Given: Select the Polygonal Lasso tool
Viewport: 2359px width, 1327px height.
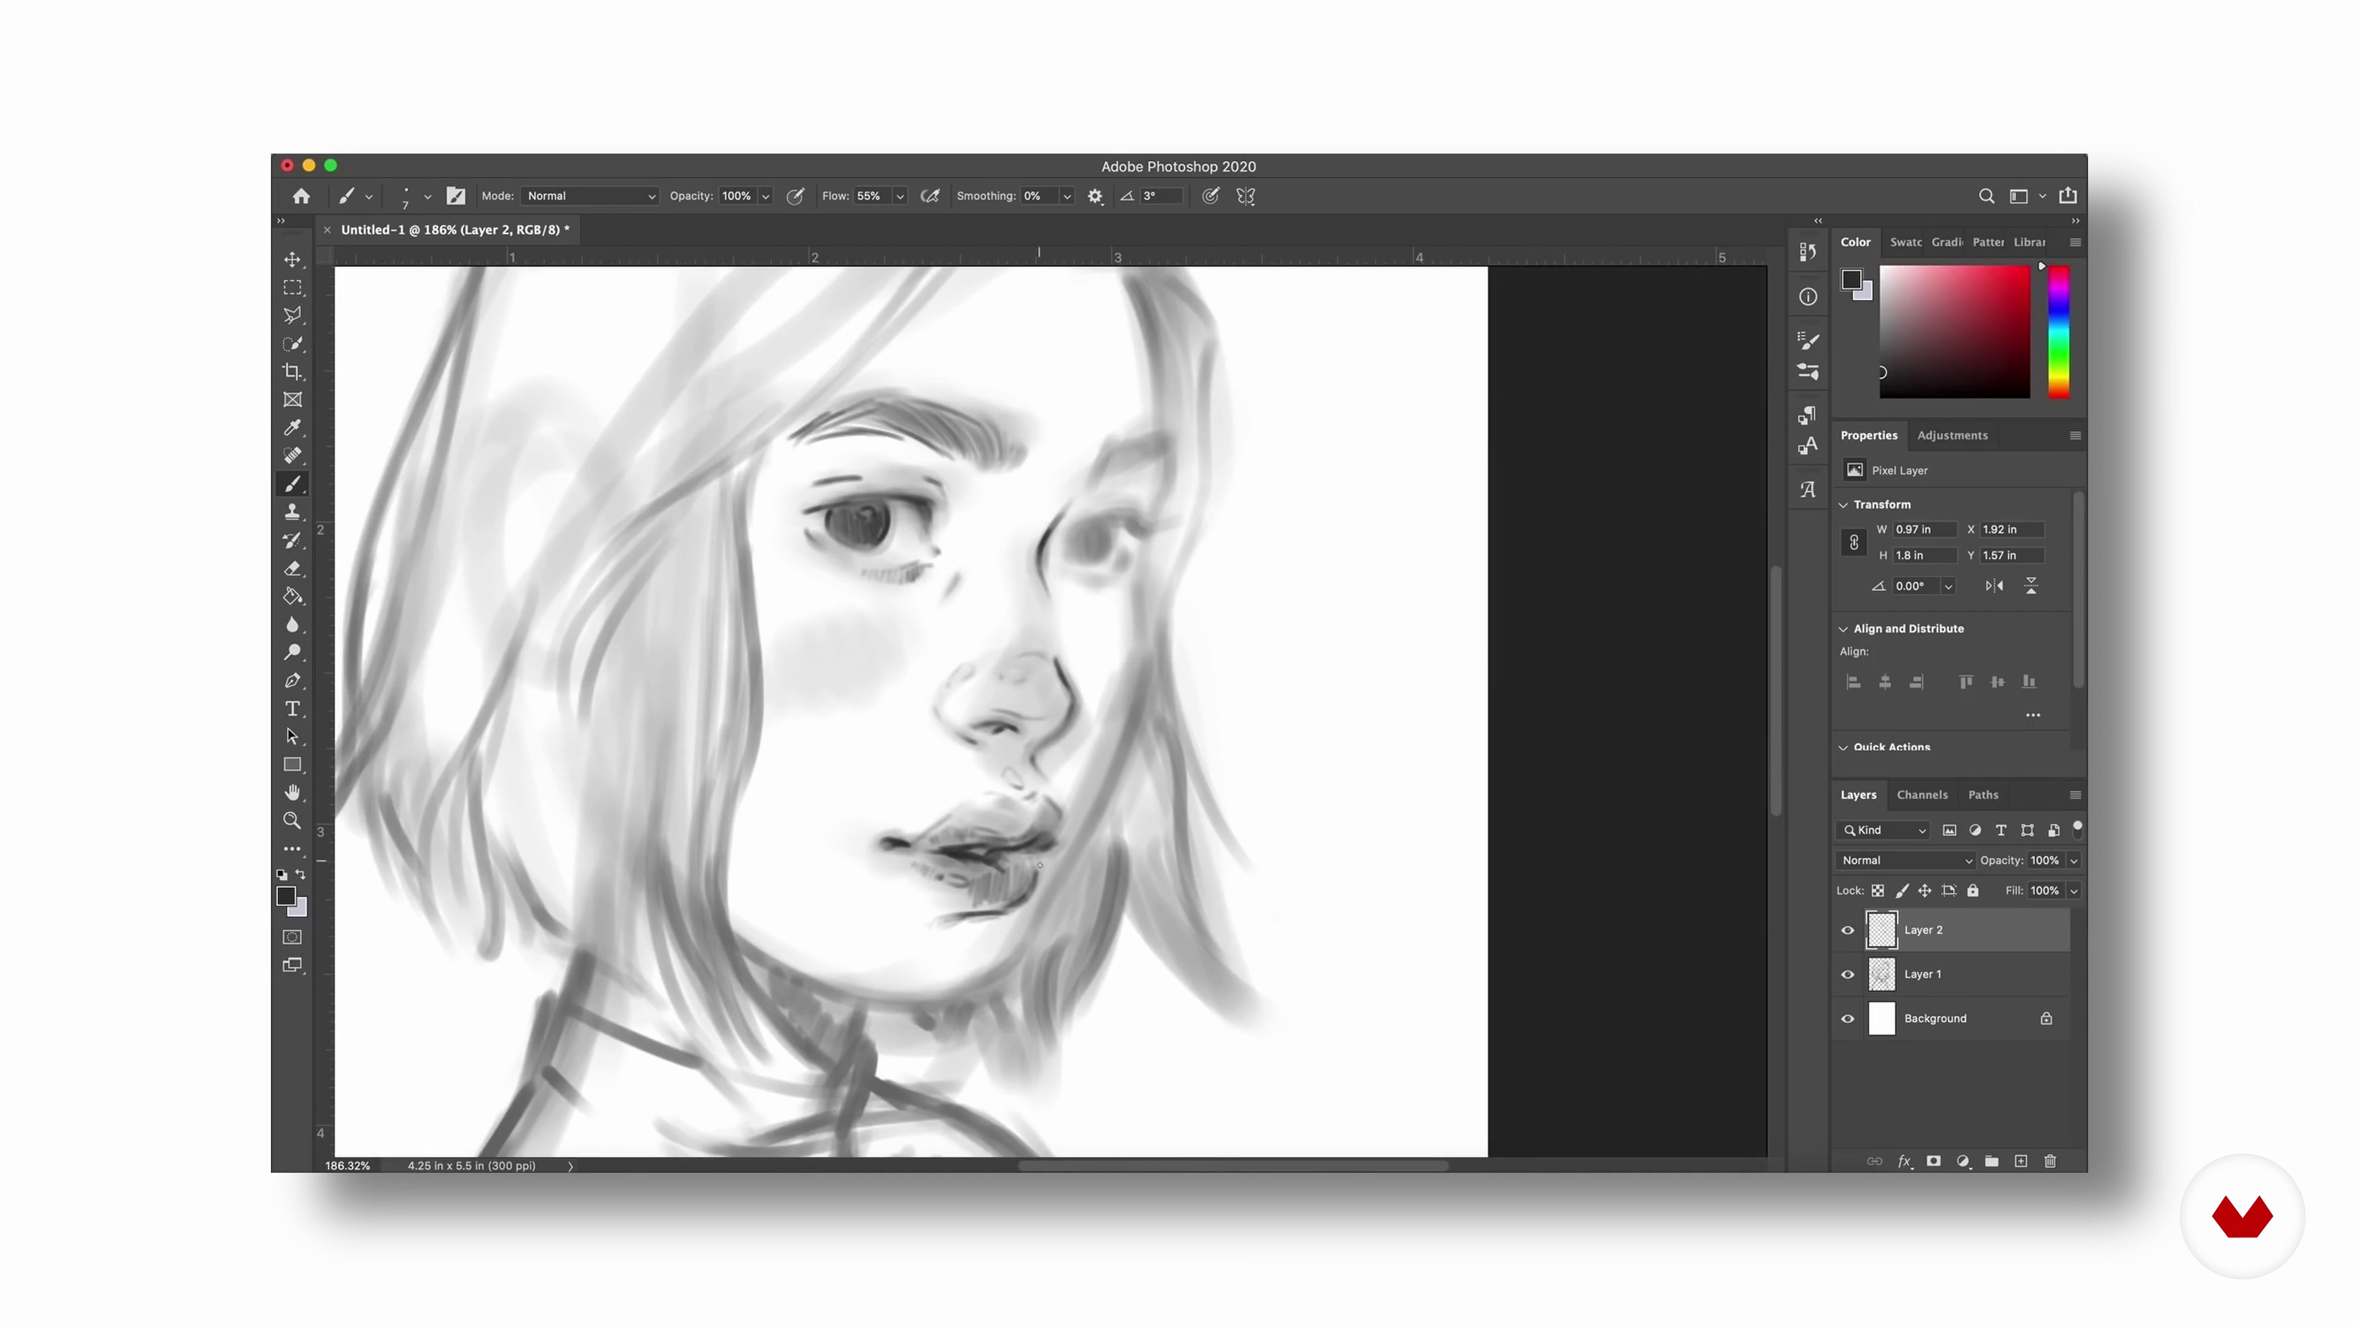Looking at the screenshot, I should (x=292, y=316).
